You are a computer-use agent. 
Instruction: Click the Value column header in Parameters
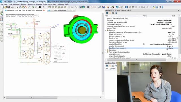point(145,16)
